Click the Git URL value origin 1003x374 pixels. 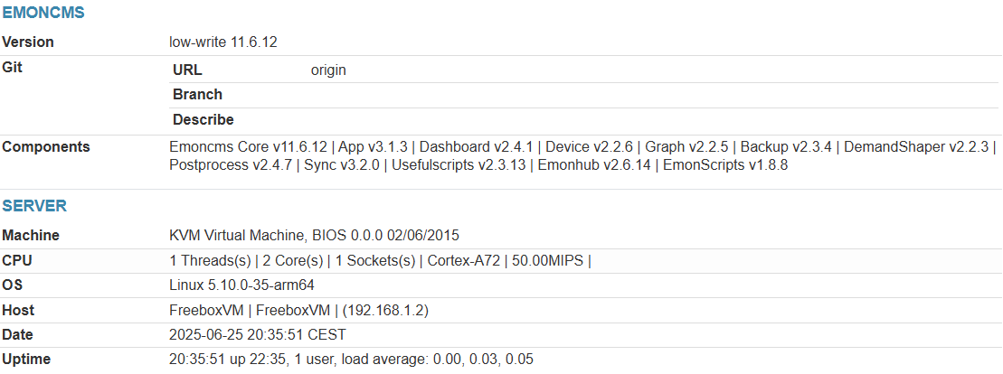click(x=329, y=70)
